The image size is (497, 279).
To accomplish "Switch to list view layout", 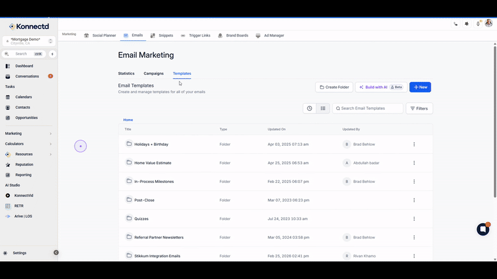I will (x=322, y=108).
